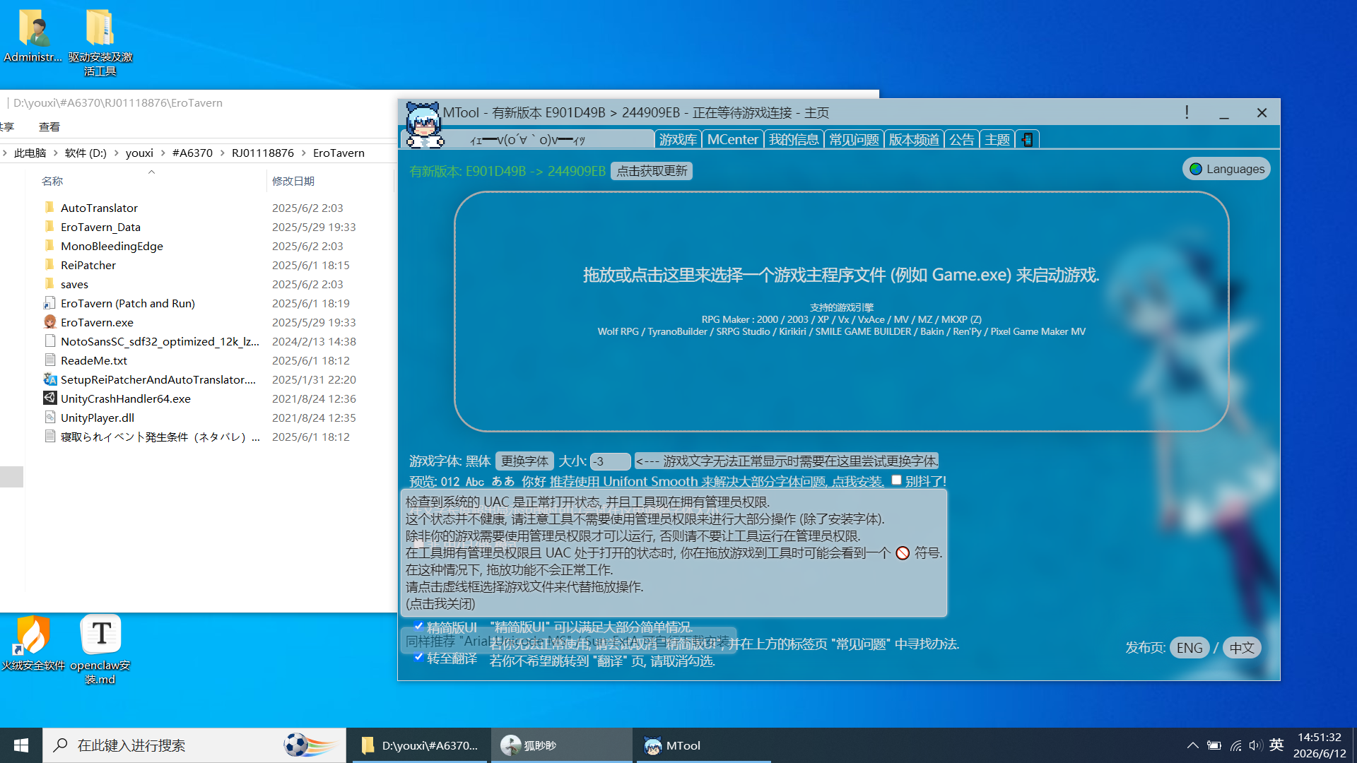This screenshot has width=1357, height=763.
Task: Open the 游戏库 tab
Action: (678, 140)
